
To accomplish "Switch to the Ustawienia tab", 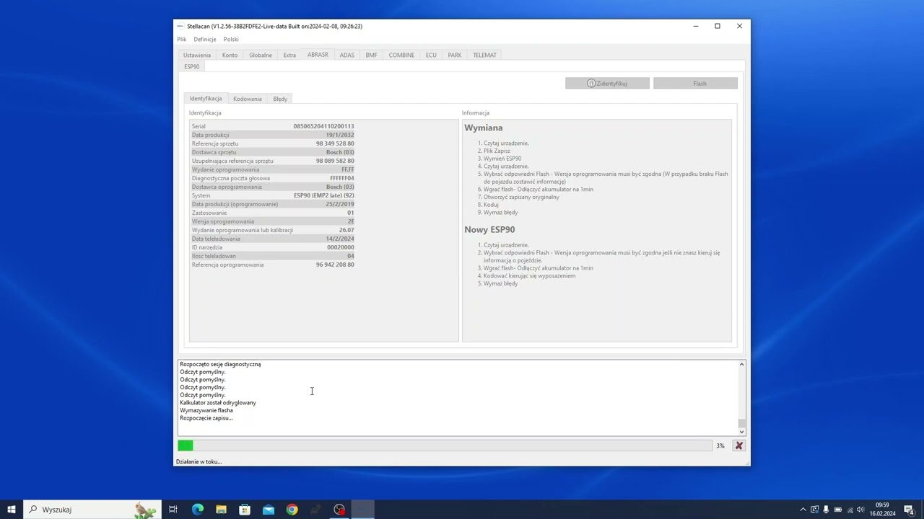I will (x=197, y=55).
